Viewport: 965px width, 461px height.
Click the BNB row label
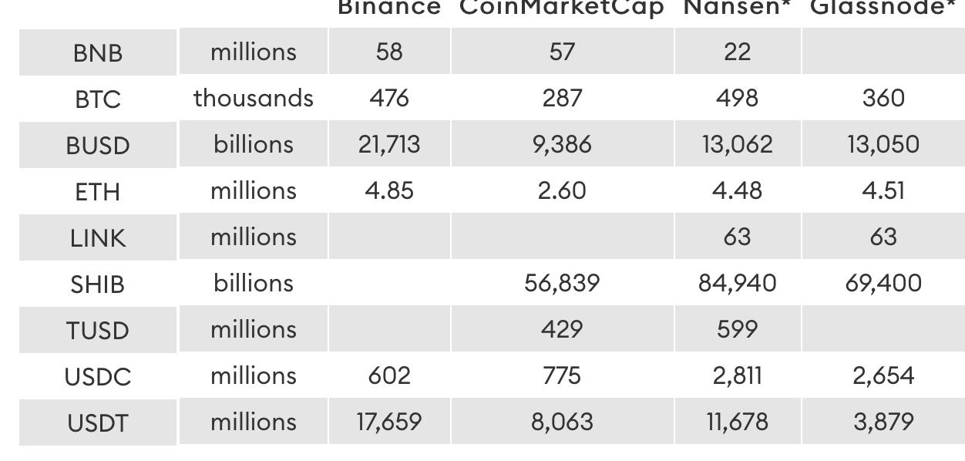tap(98, 53)
